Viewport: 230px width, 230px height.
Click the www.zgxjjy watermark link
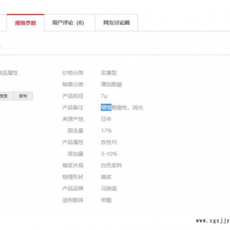tap(213, 221)
